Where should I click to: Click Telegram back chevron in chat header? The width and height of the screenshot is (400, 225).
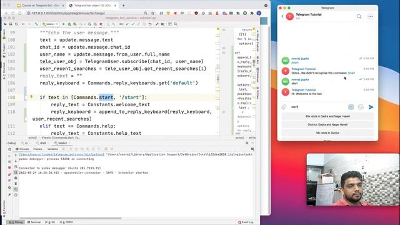pos(282,16)
